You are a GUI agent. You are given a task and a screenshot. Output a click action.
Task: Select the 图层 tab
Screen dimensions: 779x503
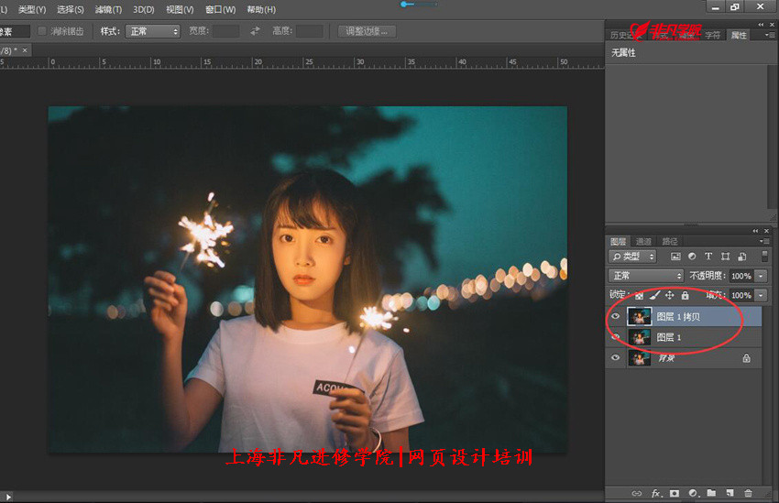pos(618,241)
